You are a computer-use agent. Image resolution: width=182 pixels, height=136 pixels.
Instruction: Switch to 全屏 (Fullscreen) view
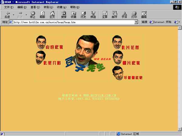click(x=105, y=15)
